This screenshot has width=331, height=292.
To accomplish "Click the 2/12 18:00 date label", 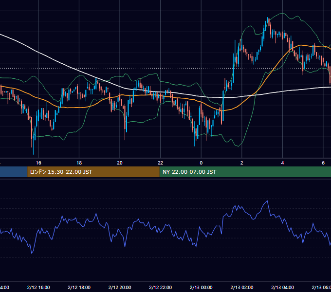I will tap(79, 287).
